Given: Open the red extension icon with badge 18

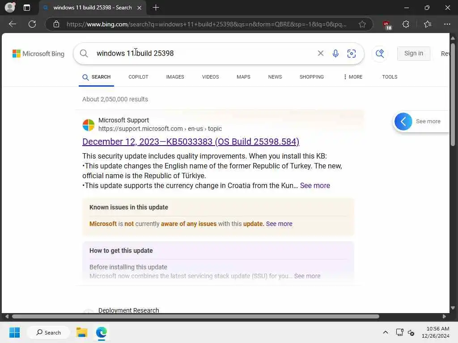Looking at the screenshot, I should pyautogui.click(x=387, y=25).
